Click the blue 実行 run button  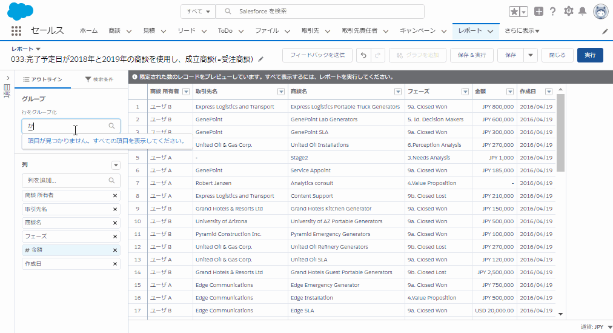coord(590,55)
